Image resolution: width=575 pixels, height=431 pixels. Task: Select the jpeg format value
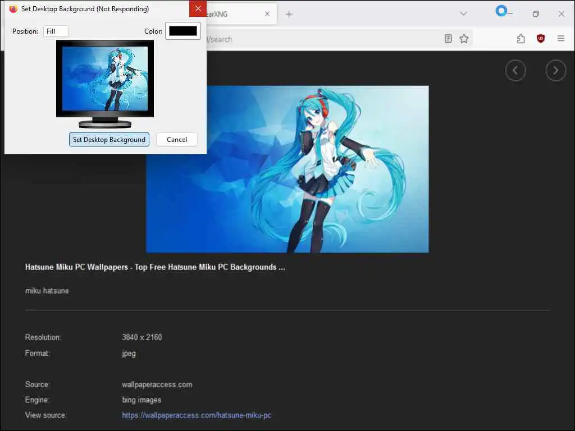(129, 354)
